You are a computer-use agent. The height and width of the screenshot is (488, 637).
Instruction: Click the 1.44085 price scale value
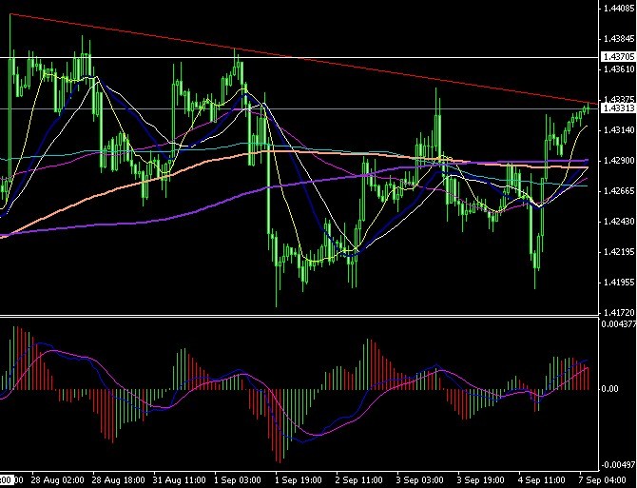pyautogui.click(x=620, y=8)
